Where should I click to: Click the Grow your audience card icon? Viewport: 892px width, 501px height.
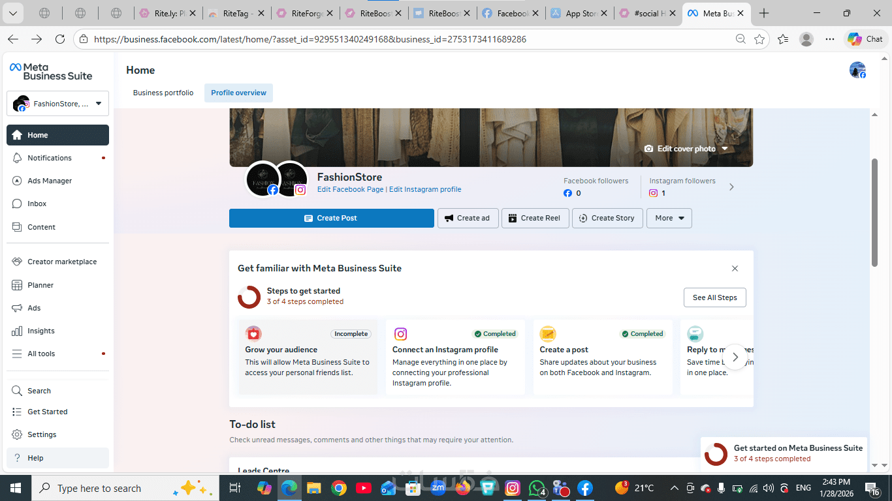(x=253, y=334)
